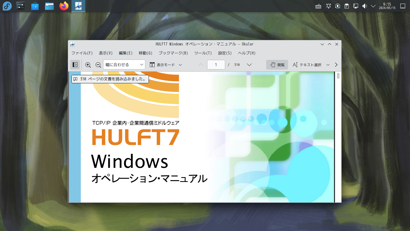
Task: Open the ブックマーク(B) menu
Action: (173, 53)
